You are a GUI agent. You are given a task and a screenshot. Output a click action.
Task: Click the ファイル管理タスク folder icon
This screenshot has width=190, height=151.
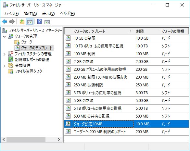[x=11, y=71]
